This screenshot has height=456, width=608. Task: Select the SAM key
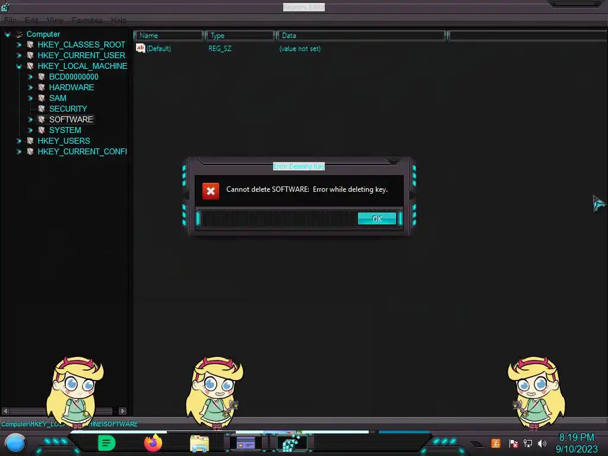point(58,98)
